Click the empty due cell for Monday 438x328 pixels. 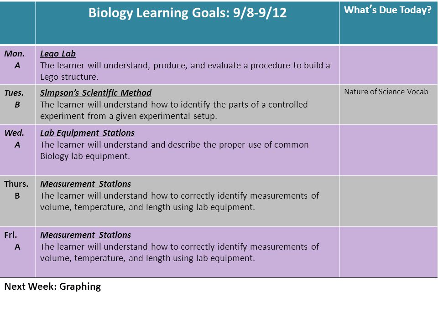(x=388, y=65)
